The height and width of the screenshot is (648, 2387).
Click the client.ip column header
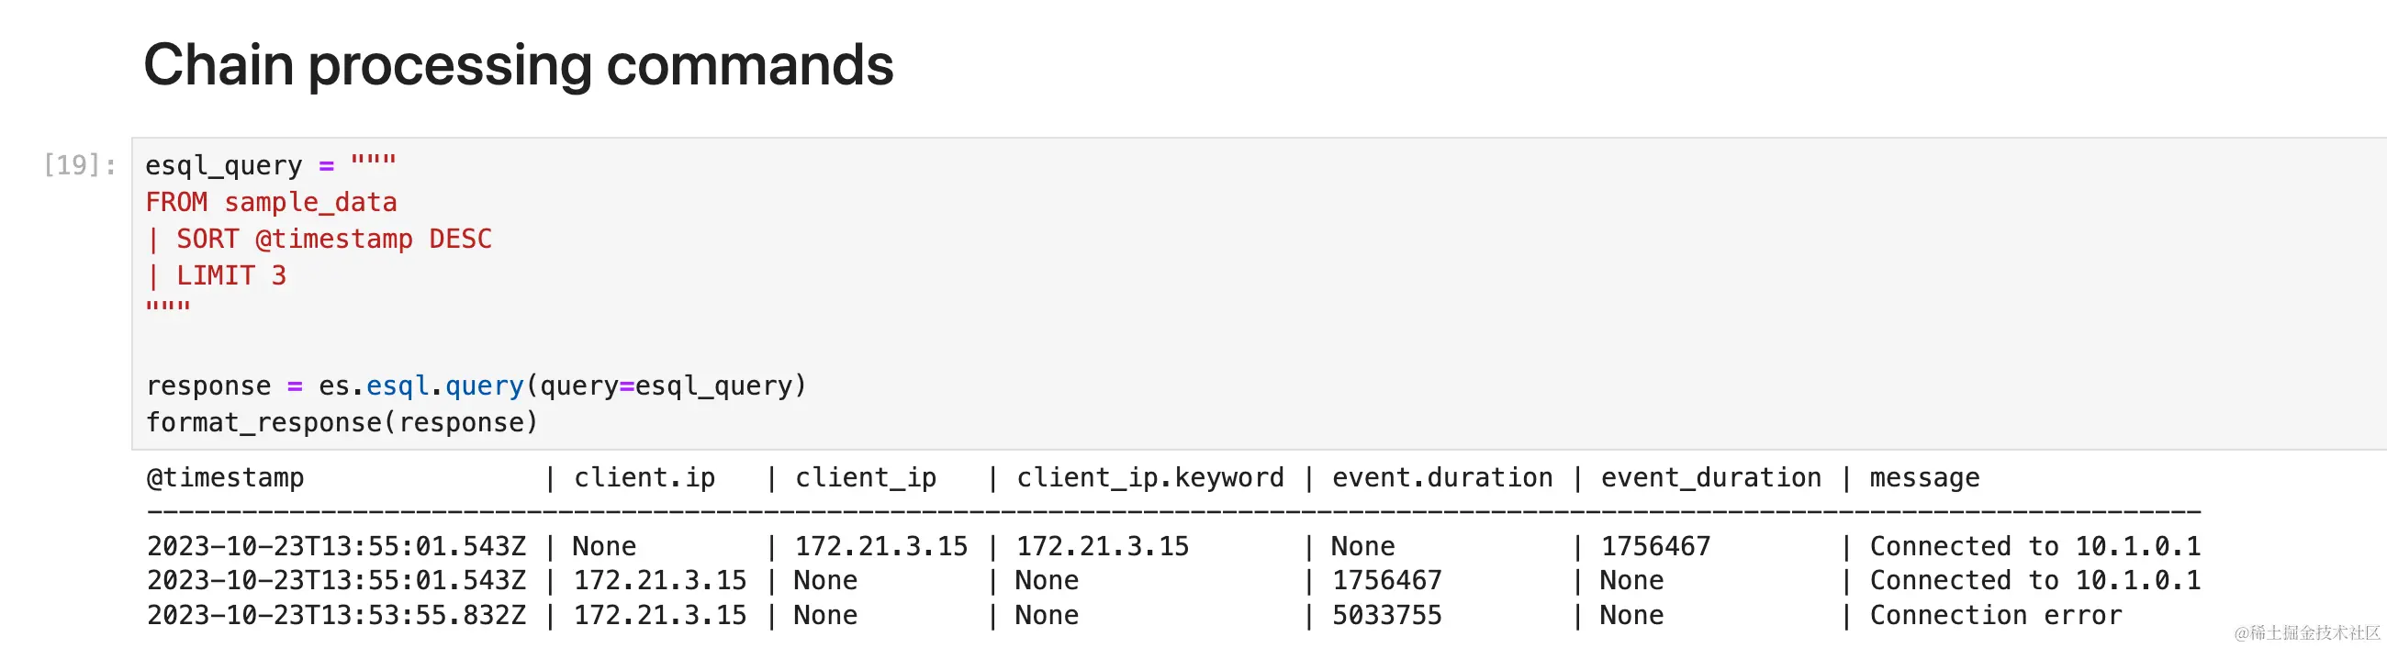644,477
